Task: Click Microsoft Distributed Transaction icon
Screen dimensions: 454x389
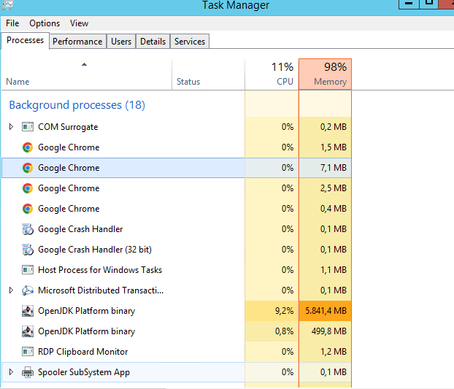Action: point(28,290)
